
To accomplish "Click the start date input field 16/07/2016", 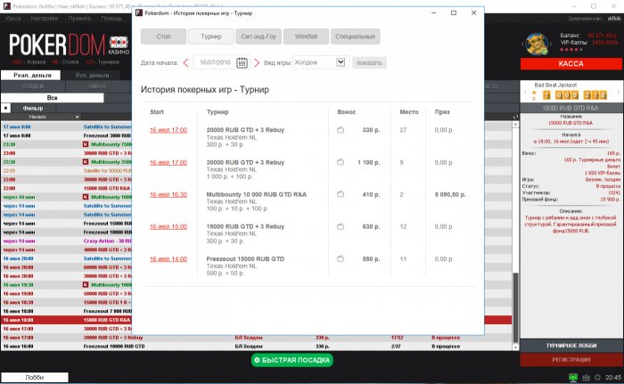I will point(215,62).
